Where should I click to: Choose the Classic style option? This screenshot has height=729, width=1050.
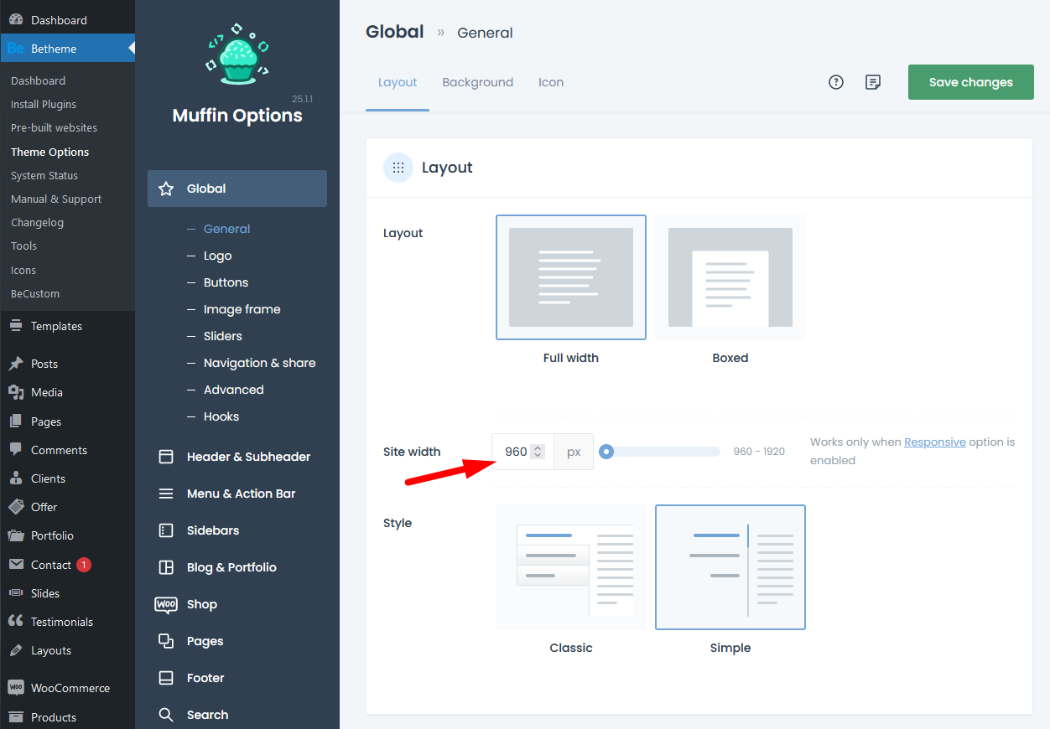pyautogui.click(x=571, y=567)
